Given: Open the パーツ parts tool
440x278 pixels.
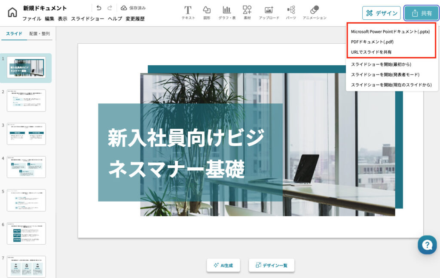Looking at the screenshot, I should pos(291,13).
